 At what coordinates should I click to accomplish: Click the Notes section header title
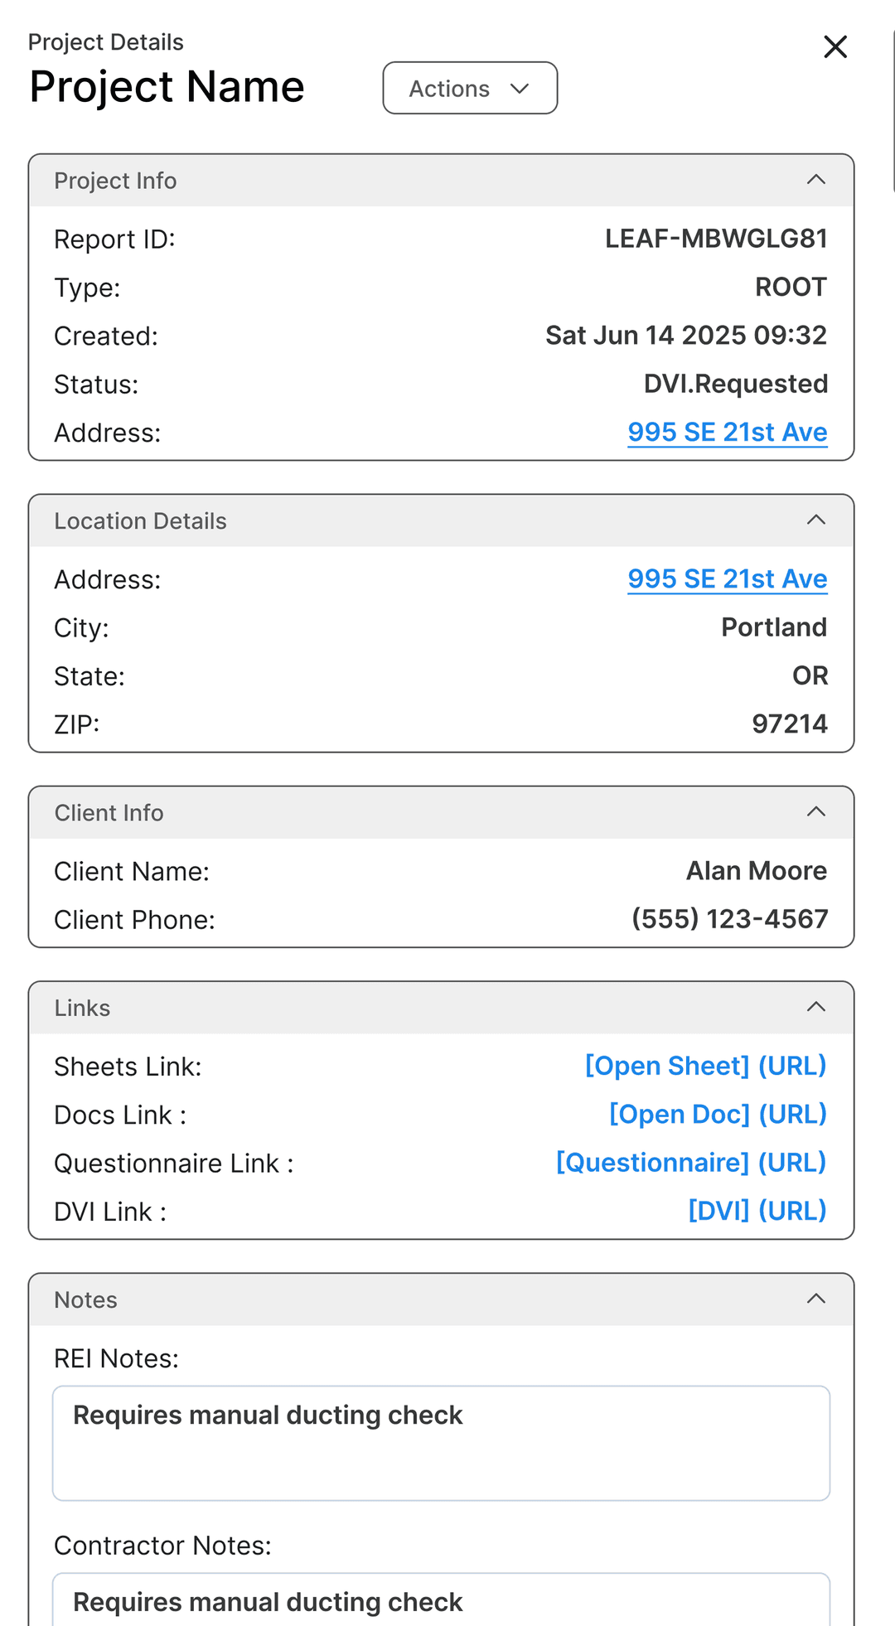(x=85, y=1299)
